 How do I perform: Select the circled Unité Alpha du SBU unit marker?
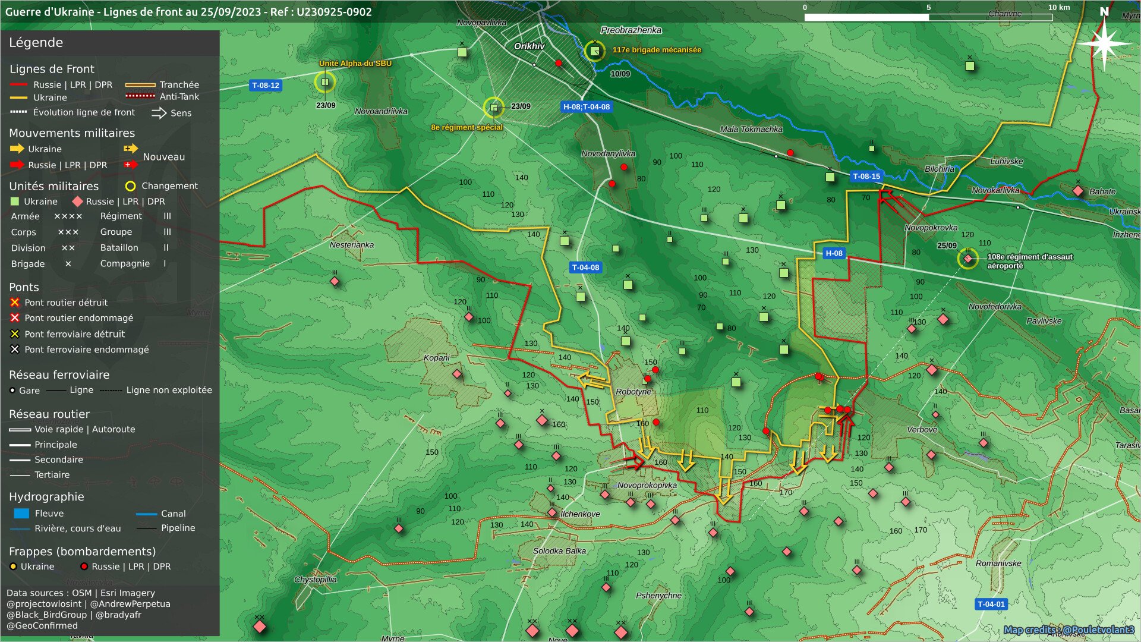pos(325,82)
